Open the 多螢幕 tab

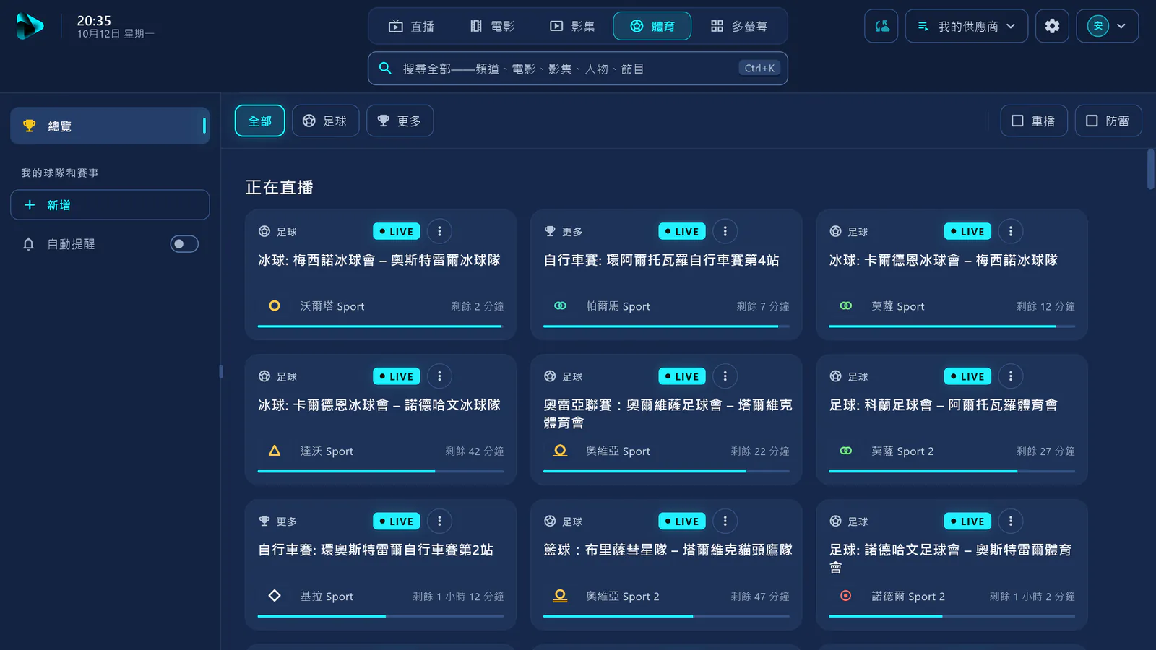[x=738, y=26]
